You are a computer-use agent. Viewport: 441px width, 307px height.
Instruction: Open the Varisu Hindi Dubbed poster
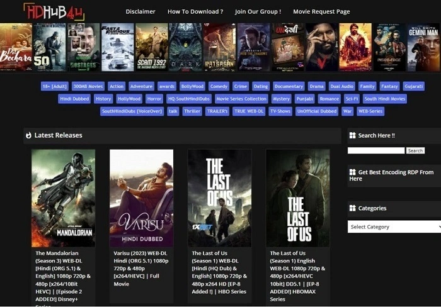click(x=141, y=198)
